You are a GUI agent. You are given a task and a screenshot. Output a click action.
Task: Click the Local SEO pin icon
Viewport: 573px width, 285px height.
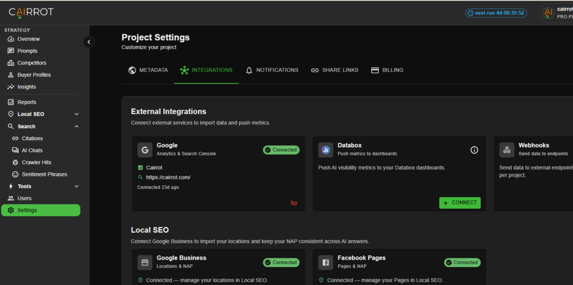coord(11,114)
